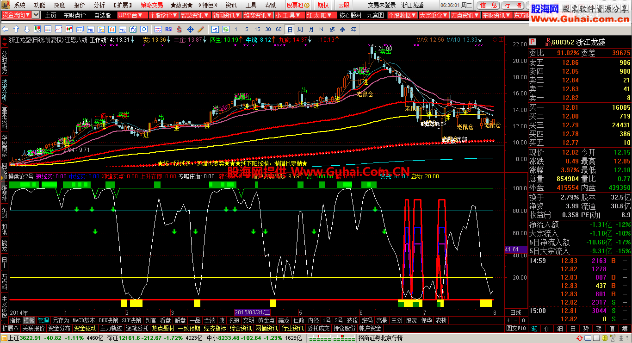
Task: Expand the 新闻资讯 dropdown
Action: [x=227, y=15]
